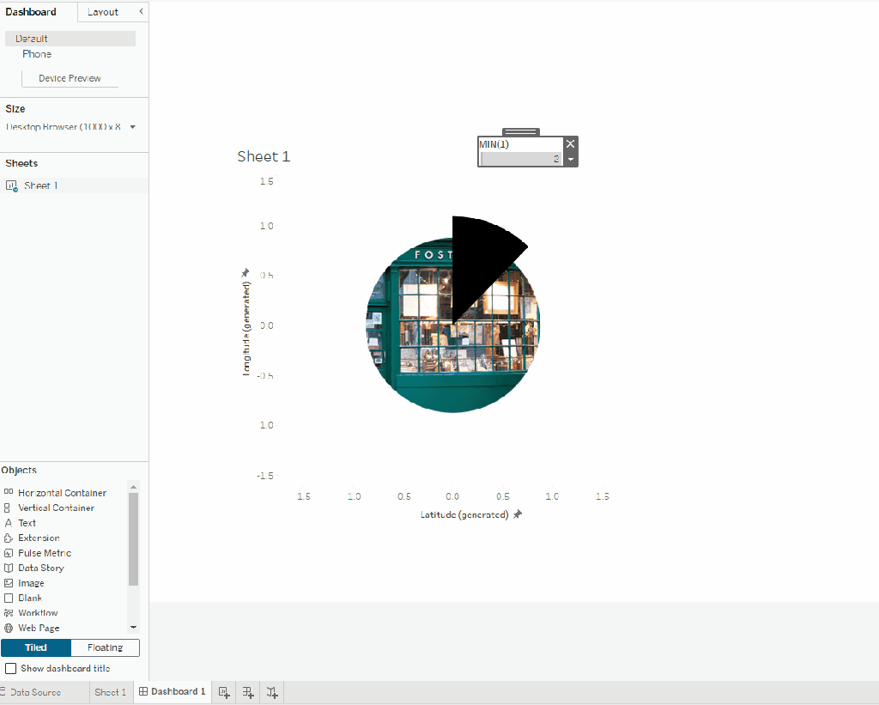Click the Device Preview button
Screen dimensions: 879x705
70,78
